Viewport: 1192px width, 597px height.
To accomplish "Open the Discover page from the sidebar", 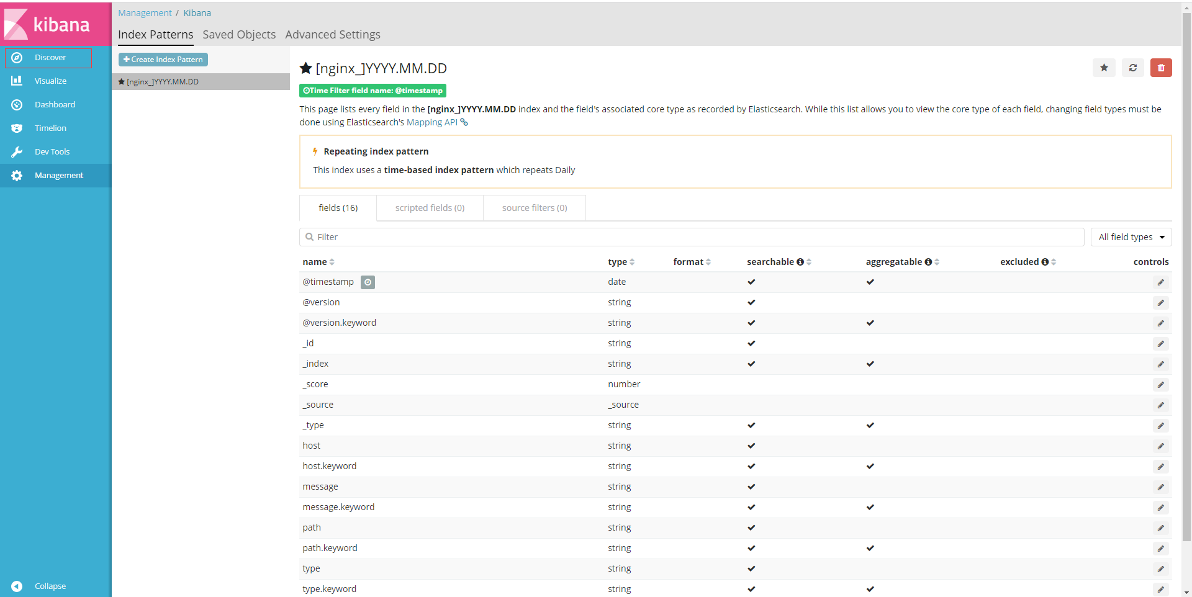I will coord(49,58).
